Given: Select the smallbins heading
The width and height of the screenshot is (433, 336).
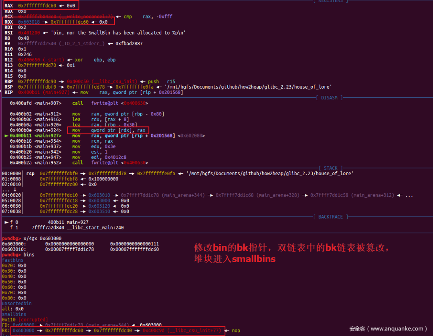Looking at the screenshot, I should click(14, 314).
